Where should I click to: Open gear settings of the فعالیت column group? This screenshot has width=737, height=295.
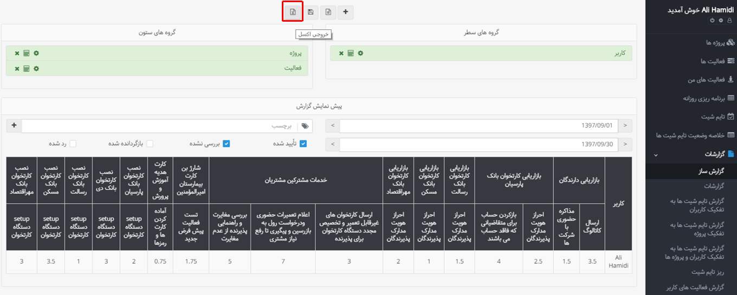[36, 68]
